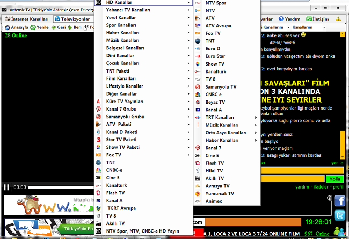Switch to the Televizyonlar tab
This screenshot has width=349, height=239.
(x=72, y=19)
